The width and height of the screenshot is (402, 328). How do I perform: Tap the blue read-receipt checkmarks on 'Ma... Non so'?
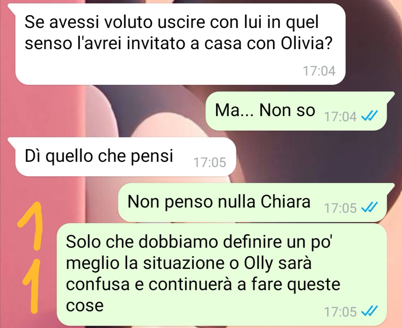pyautogui.click(x=369, y=116)
